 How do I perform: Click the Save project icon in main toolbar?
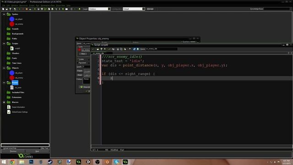point(10,9)
